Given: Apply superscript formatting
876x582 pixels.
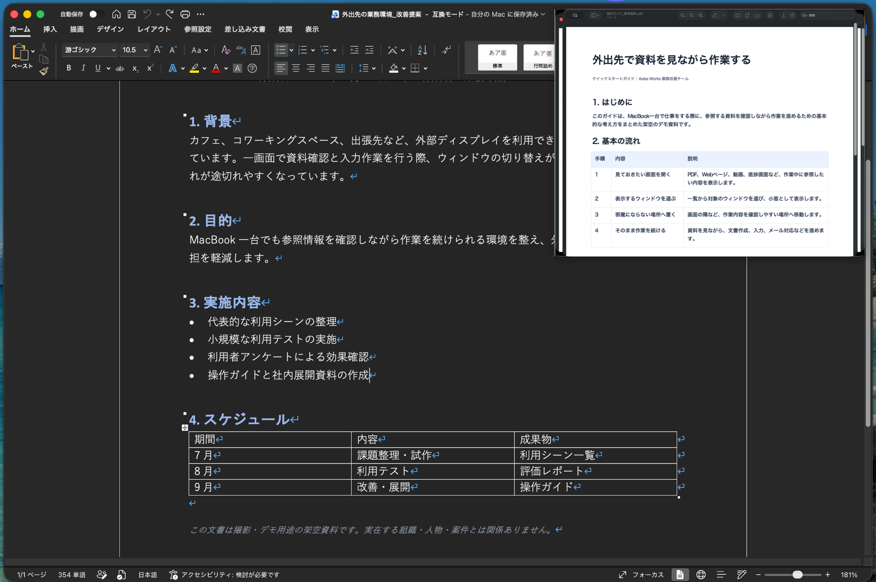Looking at the screenshot, I should coord(150,68).
